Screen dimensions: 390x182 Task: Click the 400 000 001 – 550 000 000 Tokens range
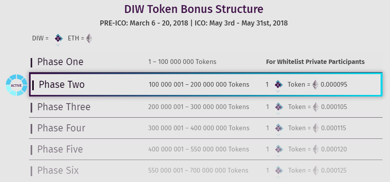pos(198,149)
